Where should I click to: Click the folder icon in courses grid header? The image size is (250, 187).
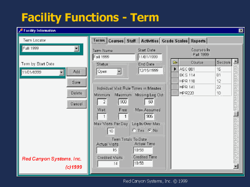coord(175,62)
